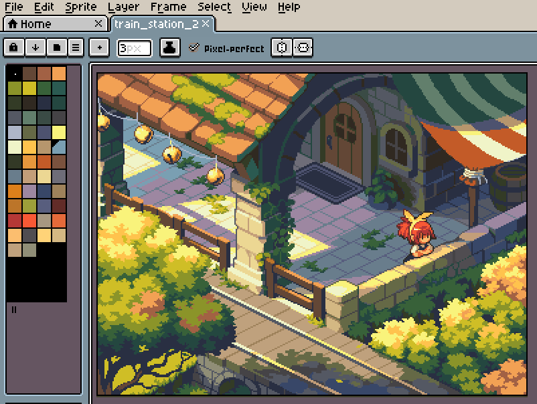Image resolution: width=537 pixels, height=404 pixels.
Task: Open the File menu
Action: tap(13, 7)
